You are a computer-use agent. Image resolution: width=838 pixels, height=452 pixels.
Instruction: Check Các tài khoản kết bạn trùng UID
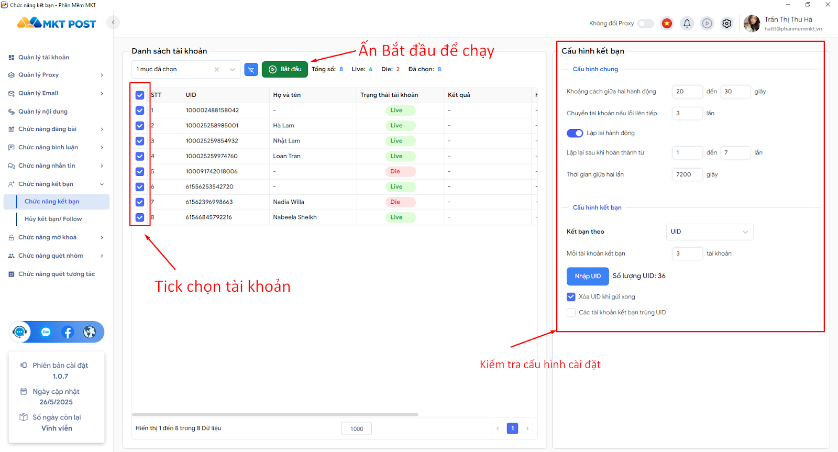571,313
